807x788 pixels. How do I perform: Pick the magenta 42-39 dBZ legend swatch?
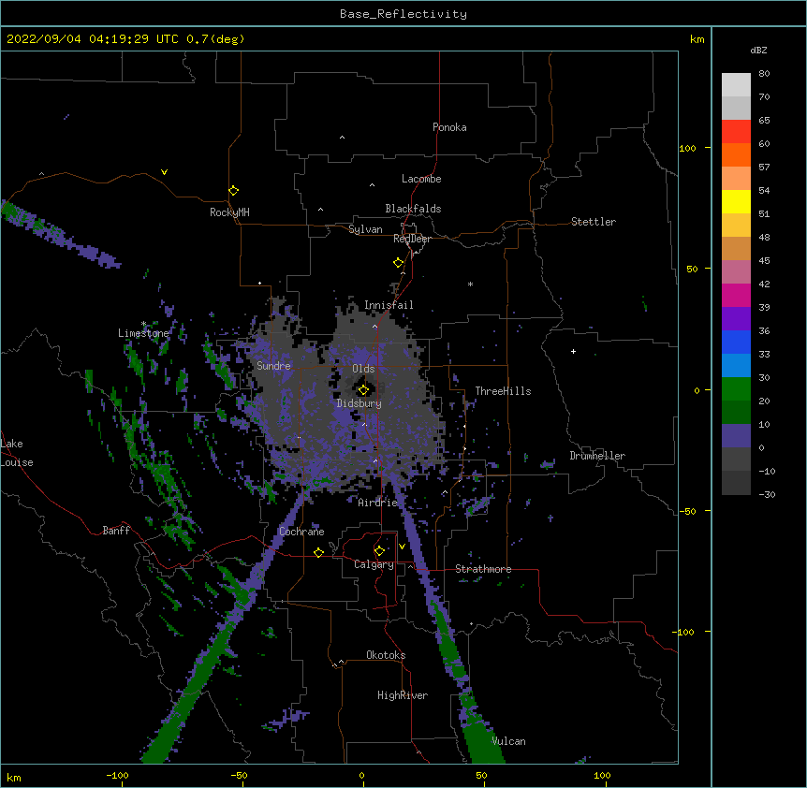pyautogui.click(x=736, y=295)
